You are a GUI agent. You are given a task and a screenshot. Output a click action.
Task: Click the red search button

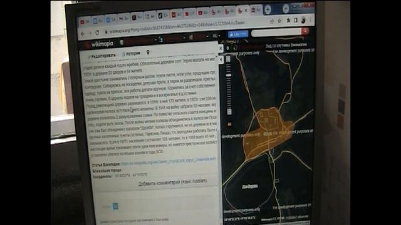305,31
